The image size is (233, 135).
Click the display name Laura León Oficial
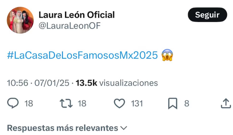coord(77,15)
